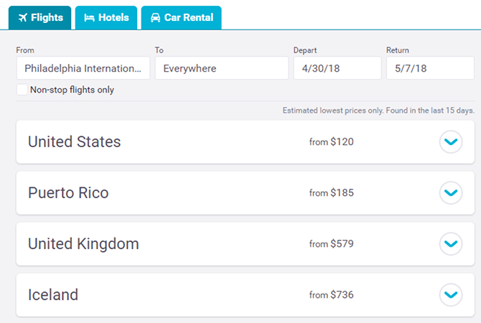The width and height of the screenshot is (481, 323).
Task: Switch to the Hotels tab
Action: pyautogui.click(x=106, y=18)
